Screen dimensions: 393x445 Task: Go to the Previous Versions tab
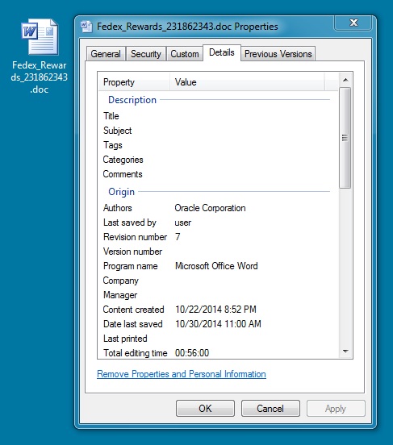[x=278, y=54]
